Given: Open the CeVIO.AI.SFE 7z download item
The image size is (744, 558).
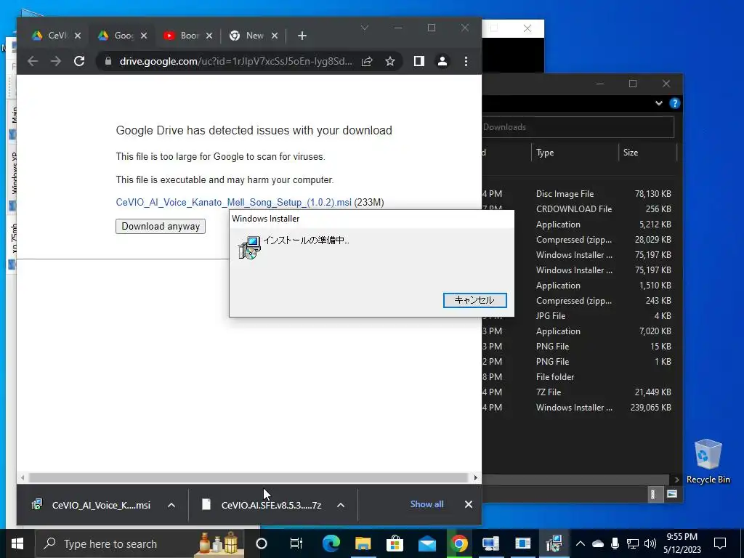Looking at the screenshot, I should (262, 505).
